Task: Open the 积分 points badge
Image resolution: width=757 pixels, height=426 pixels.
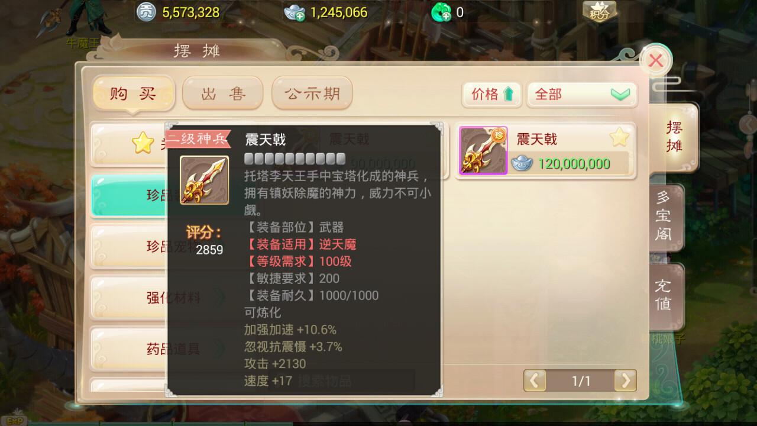Action: pyautogui.click(x=599, y=11)
